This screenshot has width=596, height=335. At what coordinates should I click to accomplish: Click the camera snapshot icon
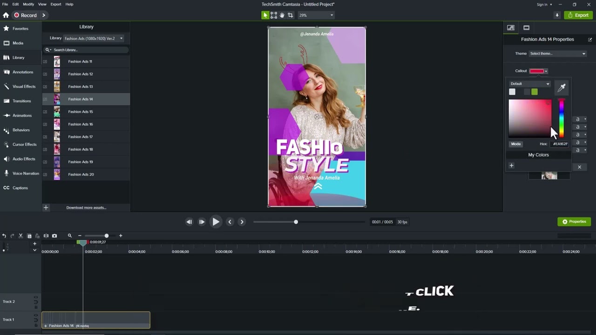click(x=54, y=236)
